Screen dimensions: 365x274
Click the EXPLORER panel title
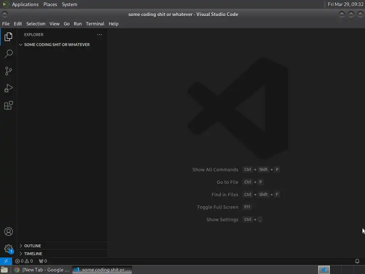click(34, 35)
